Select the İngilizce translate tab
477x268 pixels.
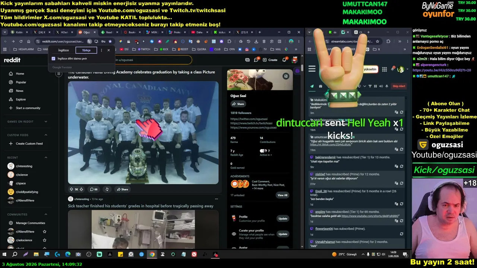coord(63,50)
